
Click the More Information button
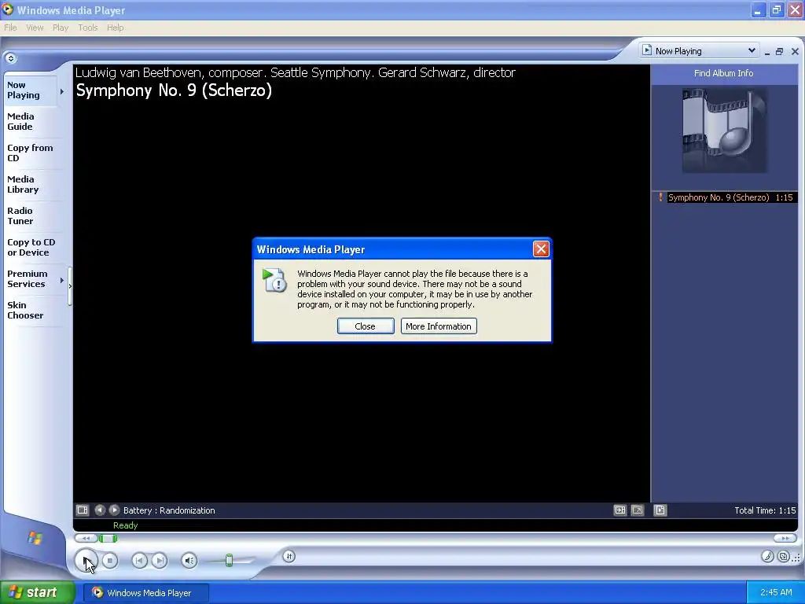pyautogui.click(x=439, y=326)
